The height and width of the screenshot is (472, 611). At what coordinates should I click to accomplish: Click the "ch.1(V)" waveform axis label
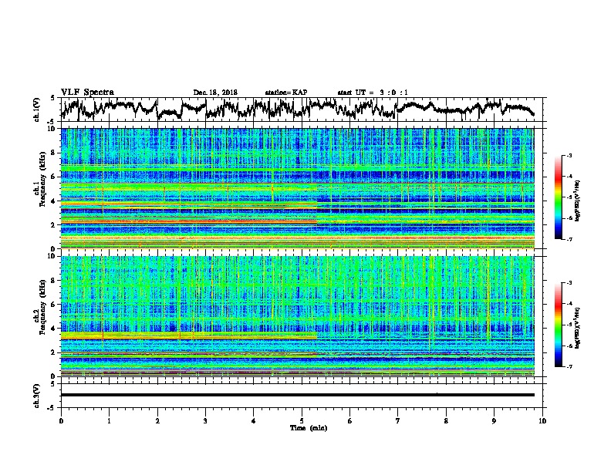[37, 110]
